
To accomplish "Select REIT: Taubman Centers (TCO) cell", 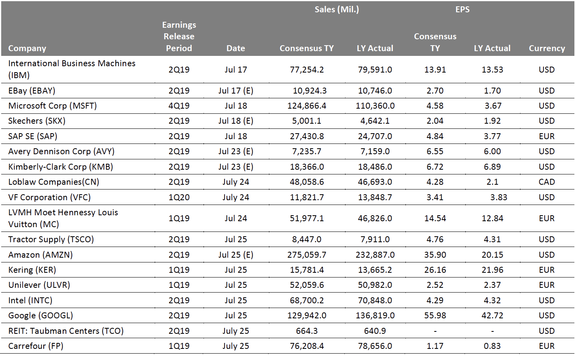I will (66, 331).
